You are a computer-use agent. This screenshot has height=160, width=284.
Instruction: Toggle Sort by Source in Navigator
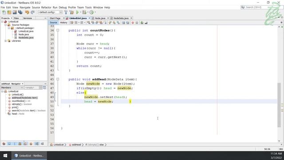pyautogui.click(x=42, y=144)
